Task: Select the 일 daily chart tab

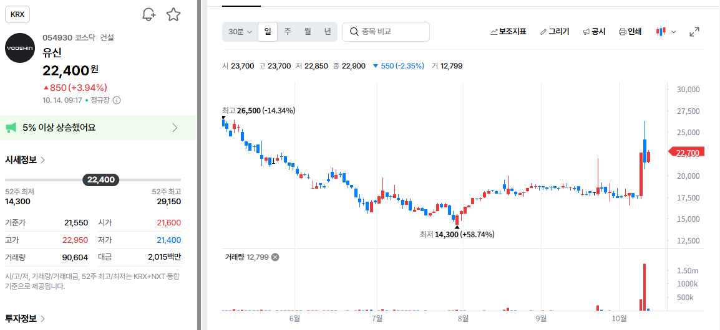Action: point(268,32)
